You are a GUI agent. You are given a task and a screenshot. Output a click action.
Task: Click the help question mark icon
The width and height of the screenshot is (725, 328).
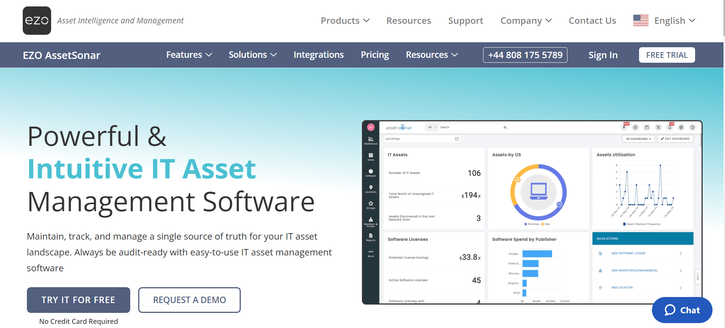[692, 127]
